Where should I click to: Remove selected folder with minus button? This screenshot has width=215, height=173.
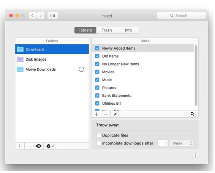(29, 146)
